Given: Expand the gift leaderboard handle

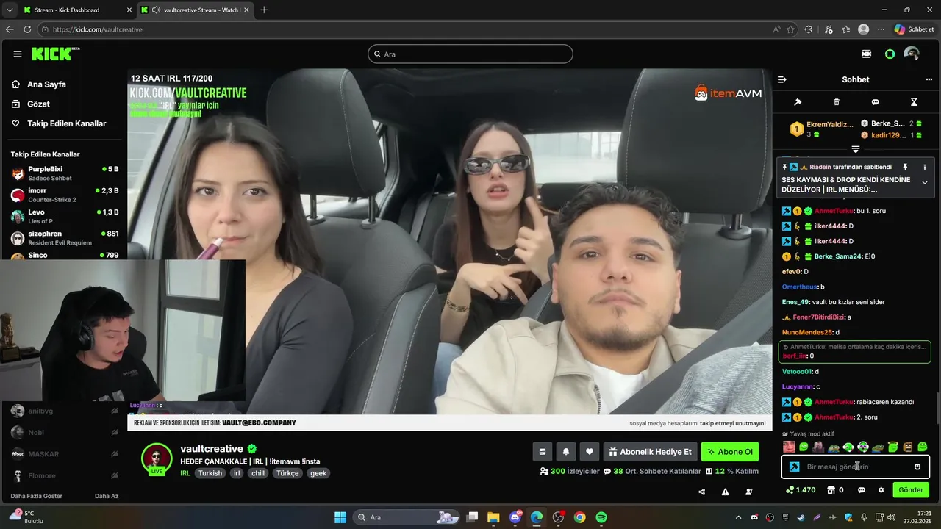Looking at the screenshot, I should [856, 149].
